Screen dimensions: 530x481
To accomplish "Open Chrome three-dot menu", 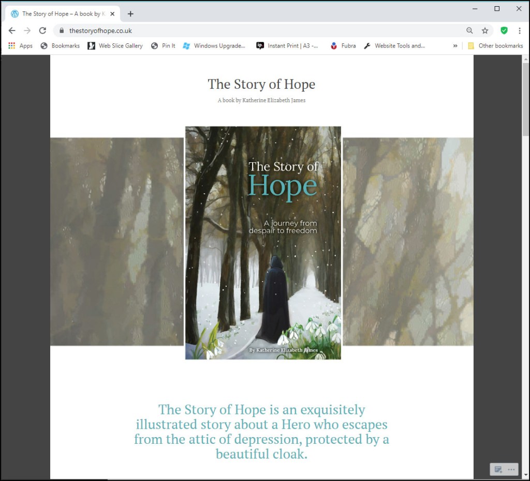I will click(x=519, y=30).
